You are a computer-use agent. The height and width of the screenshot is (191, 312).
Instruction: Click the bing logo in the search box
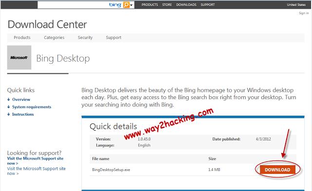point(115,5)
